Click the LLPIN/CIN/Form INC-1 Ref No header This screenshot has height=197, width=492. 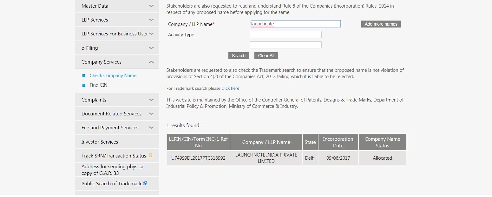(x=199, y=142)
